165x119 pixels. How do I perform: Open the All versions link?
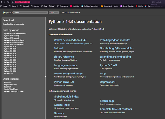pyautogui.click(x=8, y=73)
